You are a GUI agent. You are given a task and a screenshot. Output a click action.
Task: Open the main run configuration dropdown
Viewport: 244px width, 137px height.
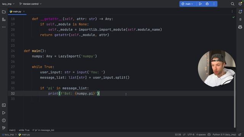187,4
